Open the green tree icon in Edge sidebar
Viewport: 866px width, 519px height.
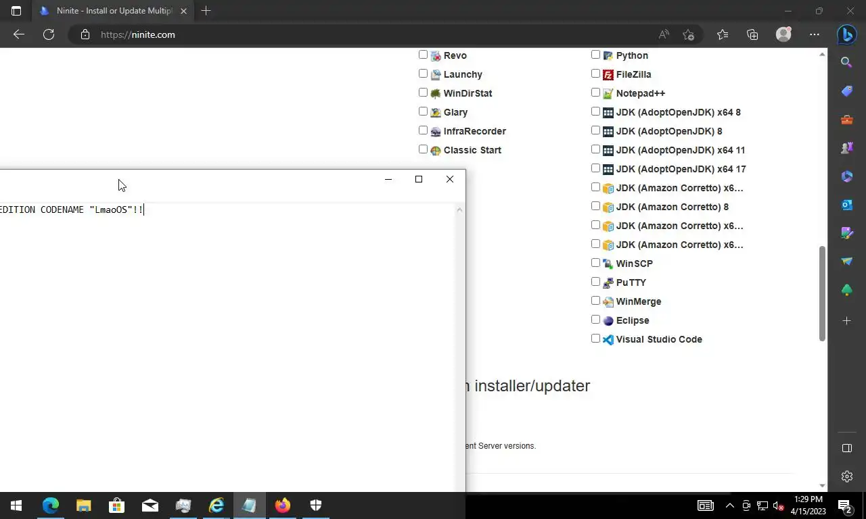846,290
